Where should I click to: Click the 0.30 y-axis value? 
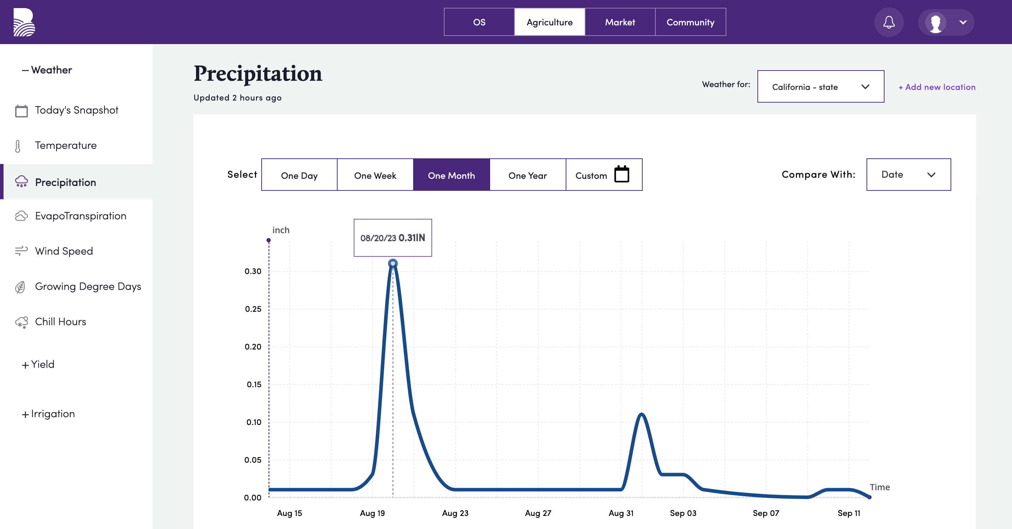[x=252, y=271]
